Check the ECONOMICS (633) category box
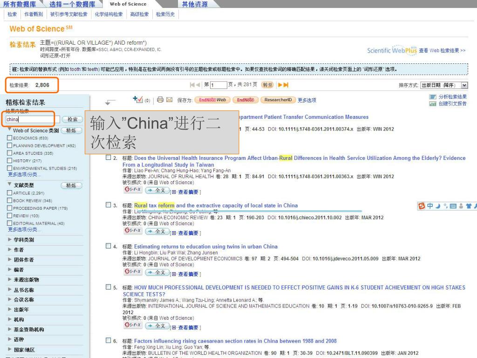This screenshot has width=477, height=358. pos(9,138)
